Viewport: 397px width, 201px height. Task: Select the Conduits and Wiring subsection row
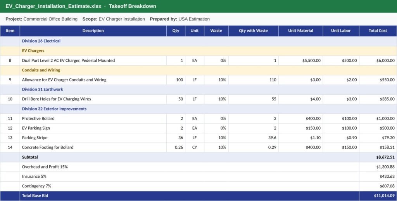[198, 70]
